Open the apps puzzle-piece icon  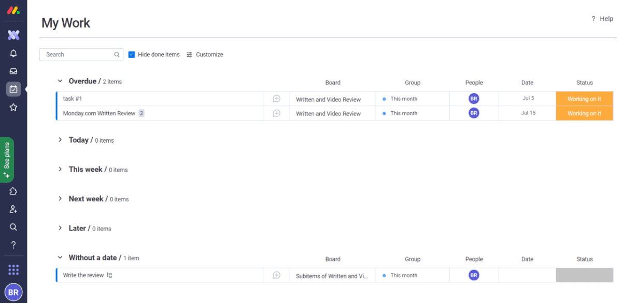click(13, 191)
